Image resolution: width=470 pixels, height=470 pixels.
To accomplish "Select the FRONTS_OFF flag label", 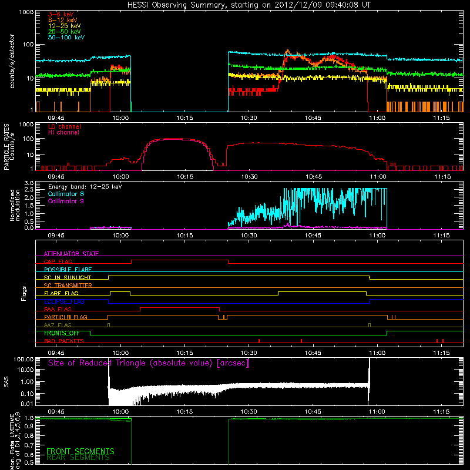I will click(x=62, y=333).
